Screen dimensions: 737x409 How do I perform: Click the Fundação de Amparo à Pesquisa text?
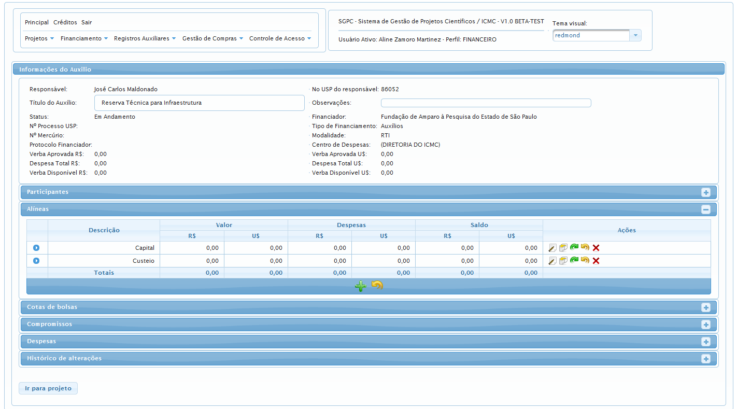[x=459, y=117]
